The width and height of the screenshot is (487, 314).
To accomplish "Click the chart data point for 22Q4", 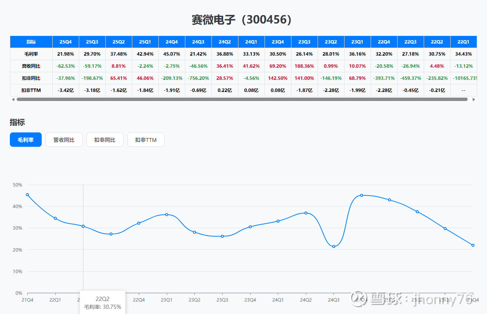I will pos(139,223).
